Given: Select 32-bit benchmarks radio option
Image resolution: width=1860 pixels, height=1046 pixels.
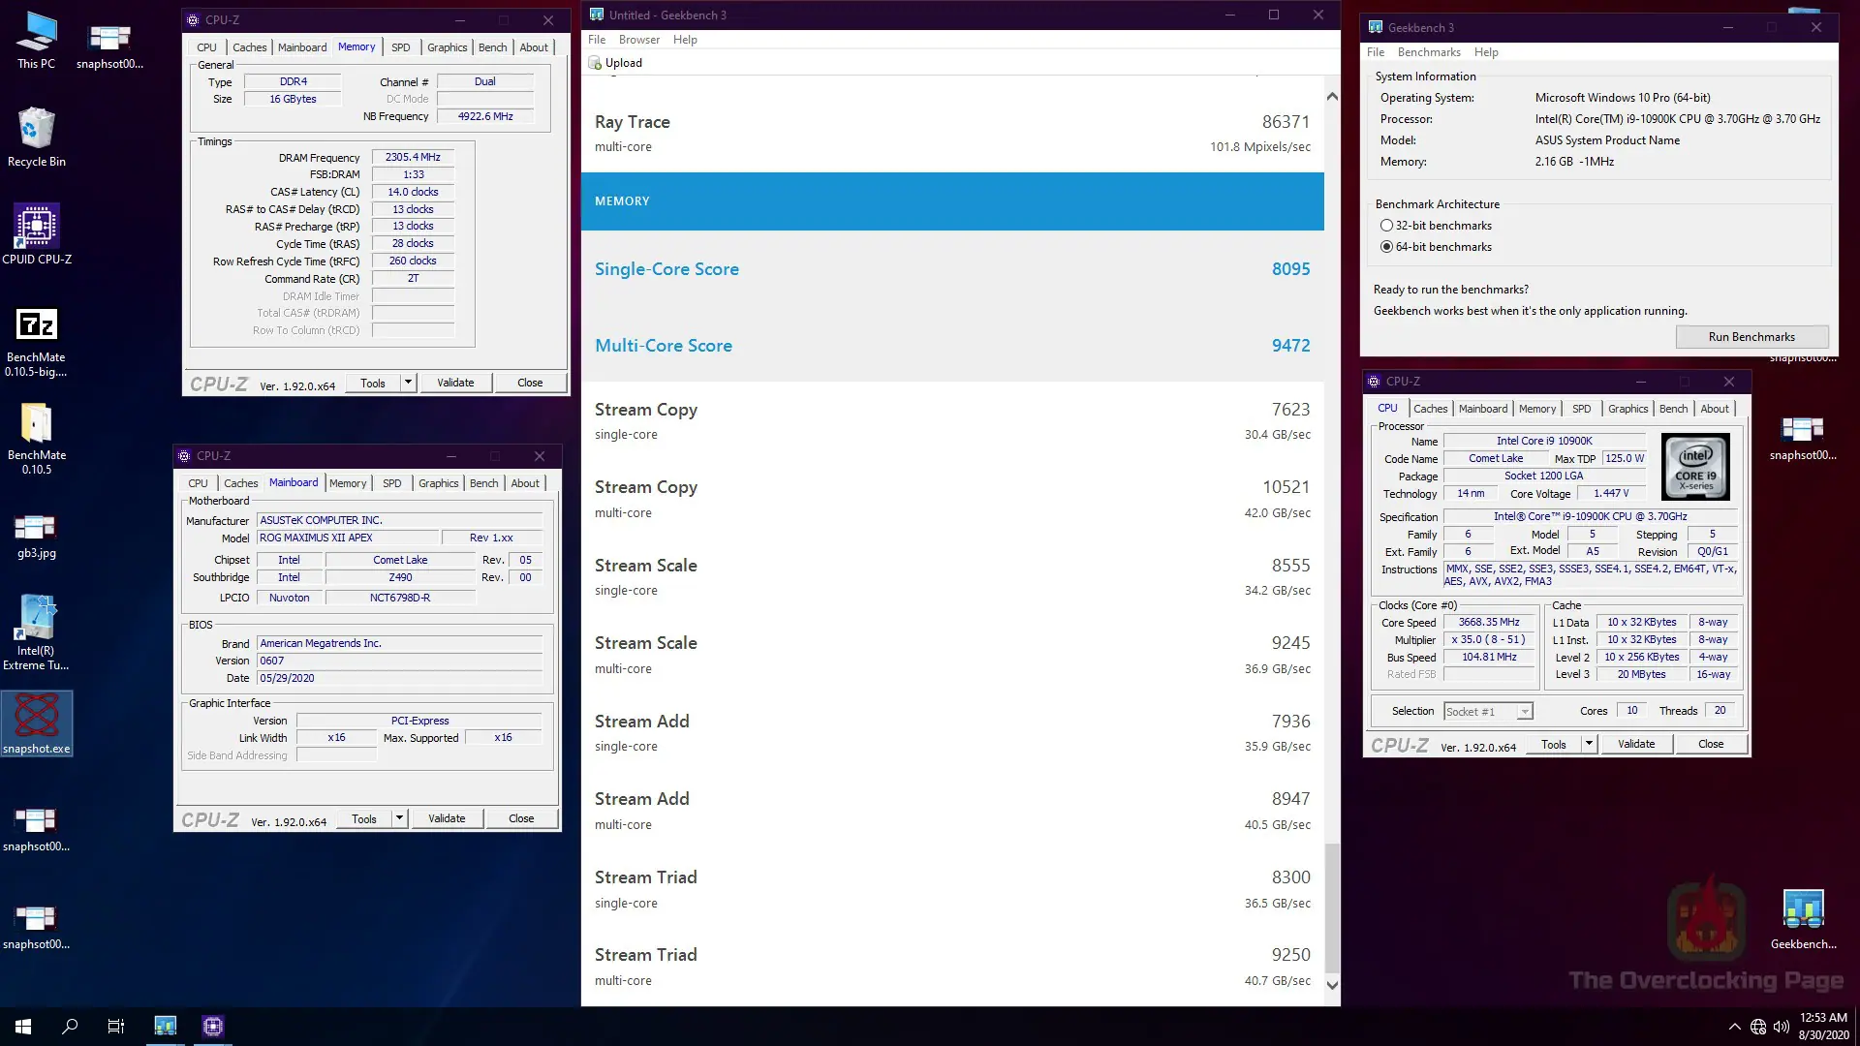Looking at the screenshot, I should tap(1386, 226).
